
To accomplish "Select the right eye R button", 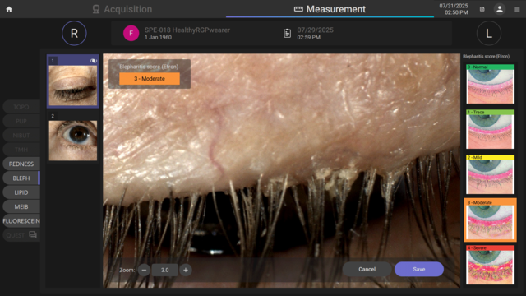I will click(x=74, y=33).
